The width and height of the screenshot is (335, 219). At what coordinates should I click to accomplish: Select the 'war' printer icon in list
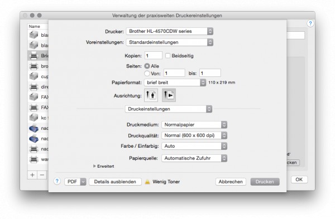tap(33, 159)
